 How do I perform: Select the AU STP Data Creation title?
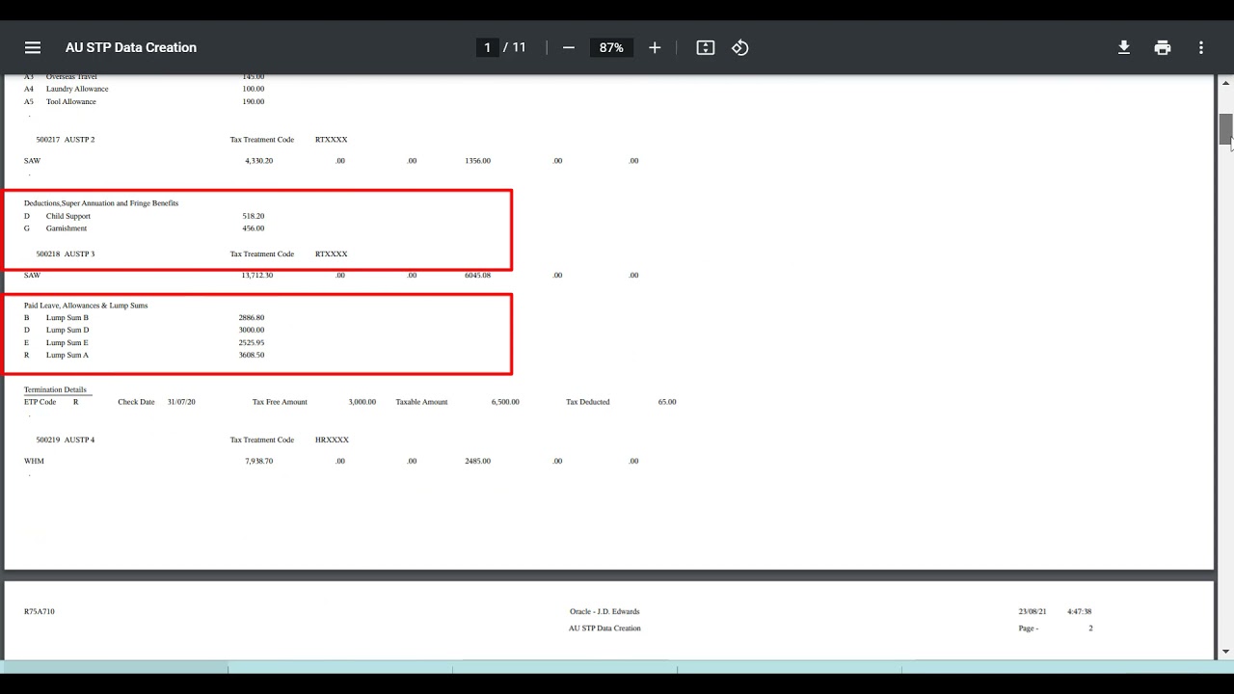[131, 47]
